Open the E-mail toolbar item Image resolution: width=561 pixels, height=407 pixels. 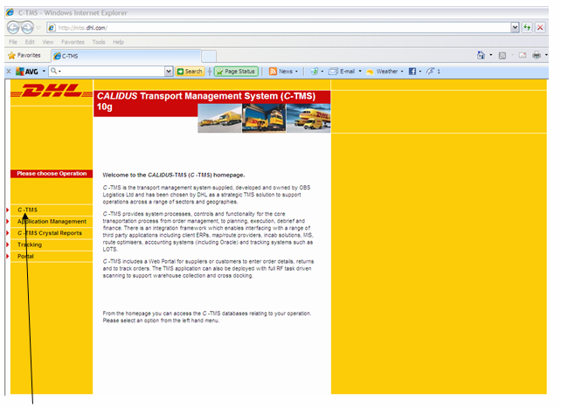coord(342,72)
